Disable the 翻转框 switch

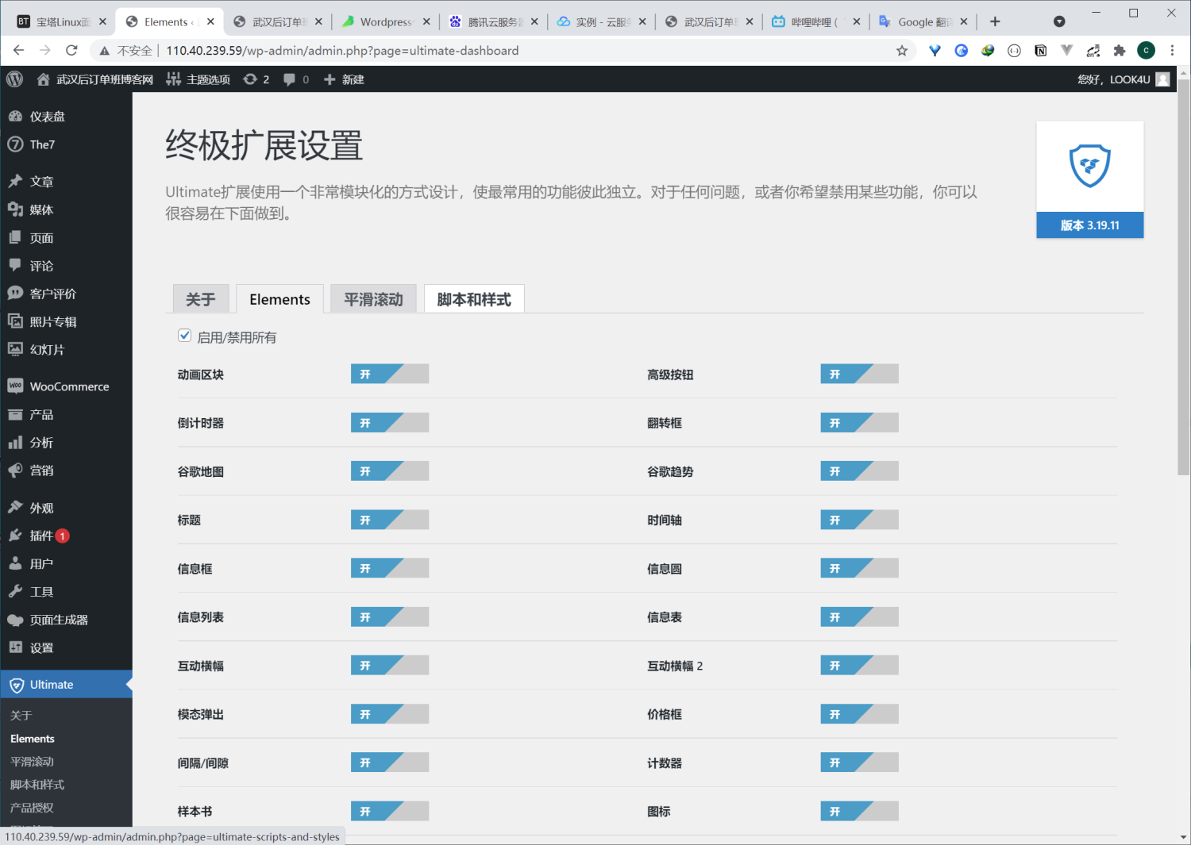point(859,422)
